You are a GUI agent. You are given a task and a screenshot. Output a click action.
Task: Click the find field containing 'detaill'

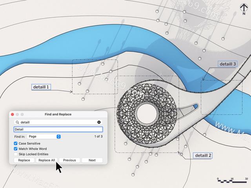58,122
